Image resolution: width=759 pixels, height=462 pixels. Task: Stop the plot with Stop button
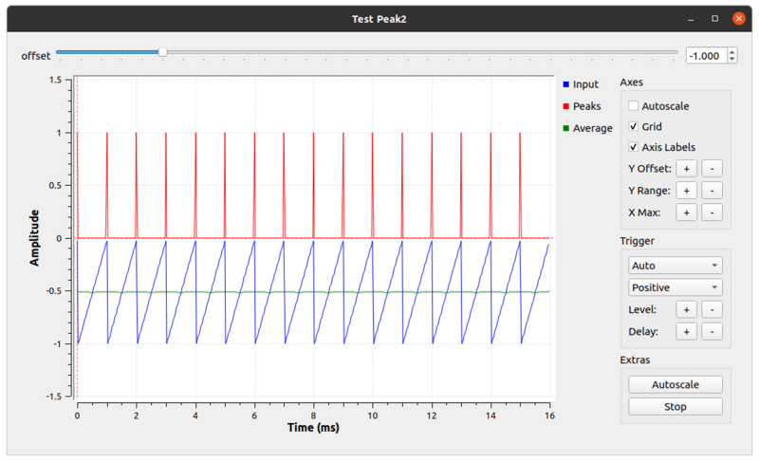(x=676, y=407)
